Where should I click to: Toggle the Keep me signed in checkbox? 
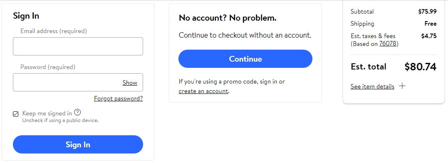(x=16, y=114)
